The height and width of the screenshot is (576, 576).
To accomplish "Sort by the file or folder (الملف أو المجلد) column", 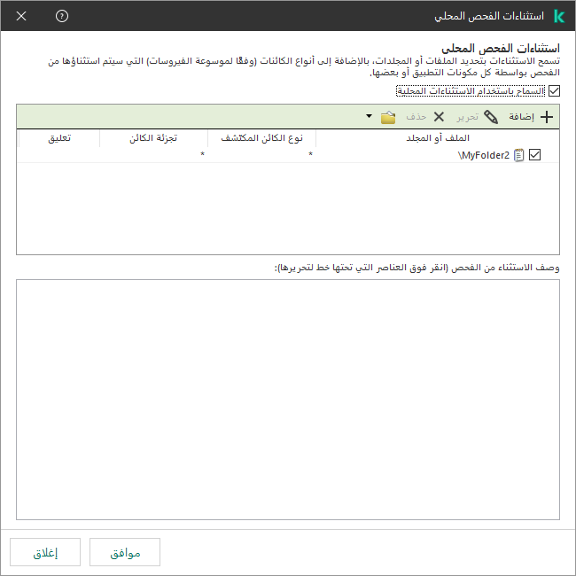I will pyautogui.click(x=437, y=138).
